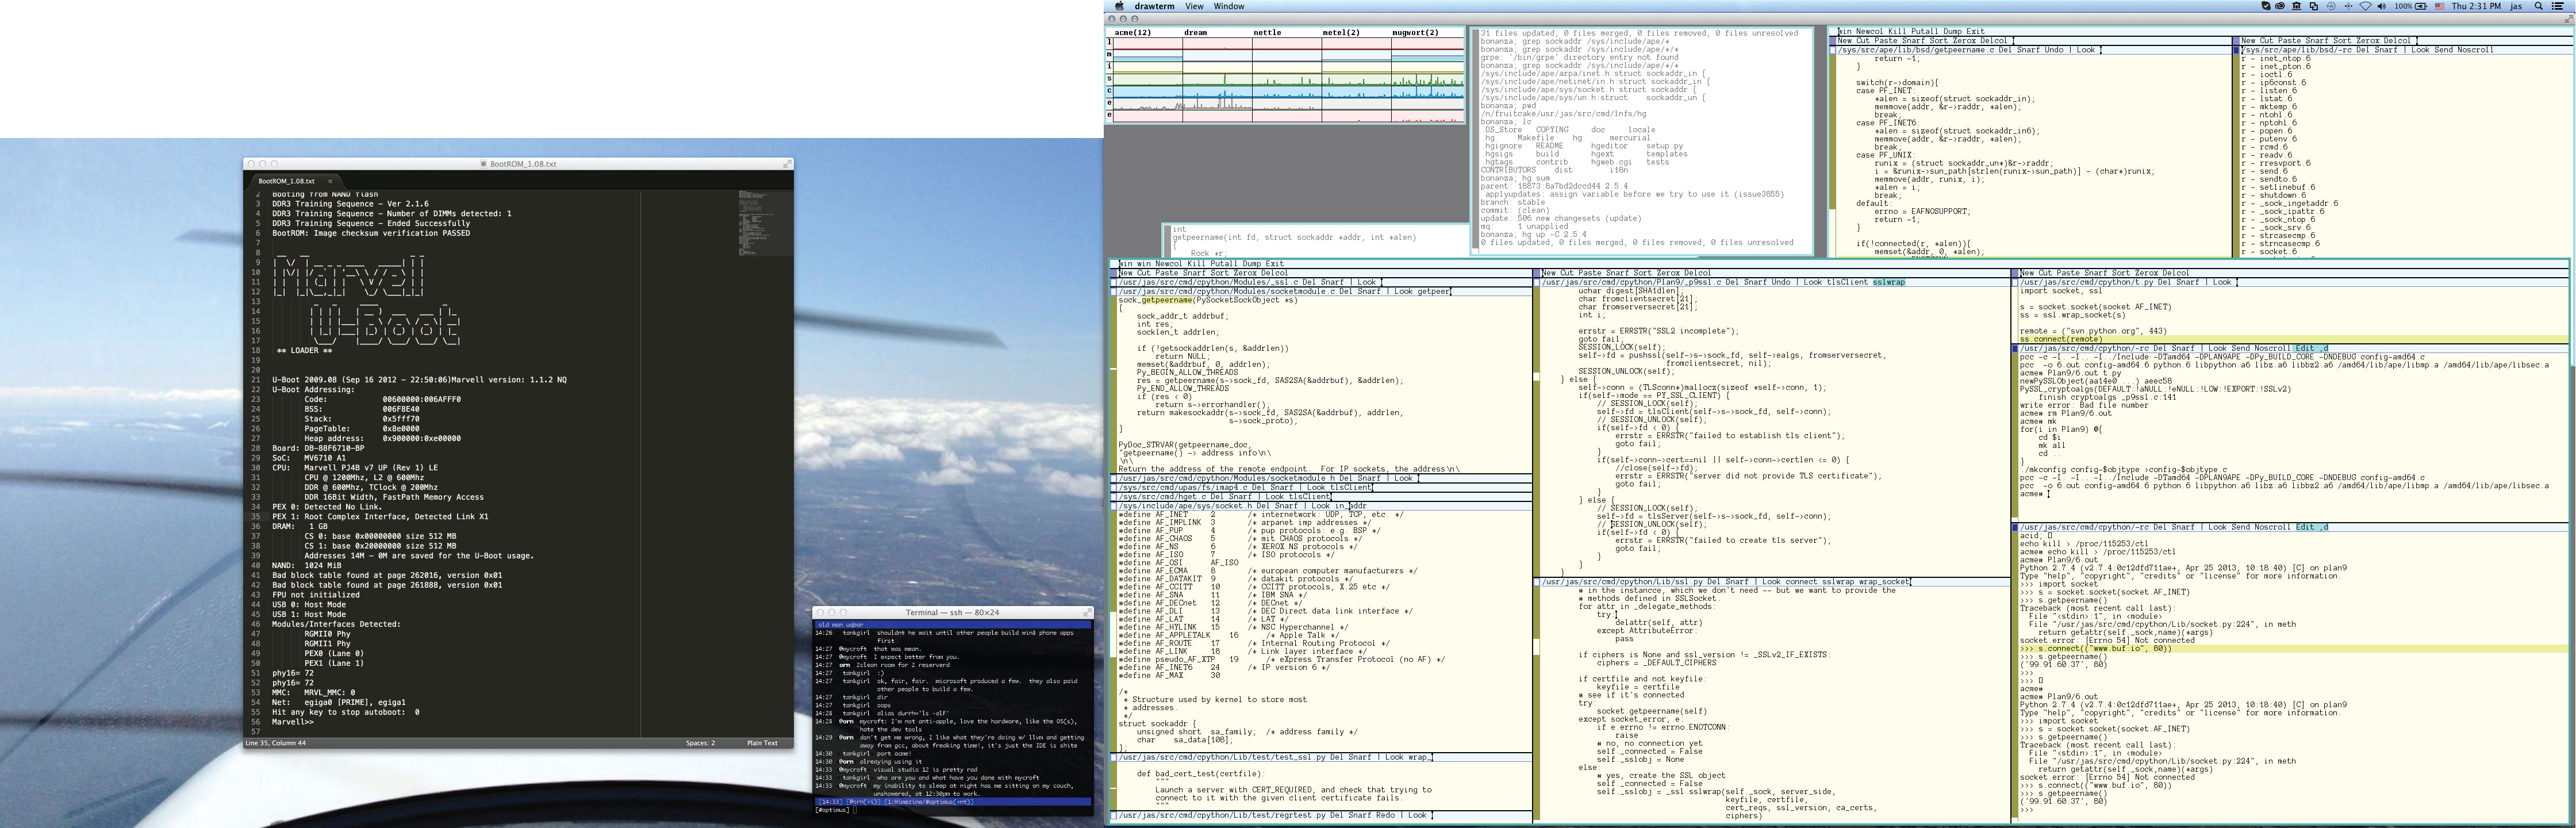Viewport: 2576px width, 828px height.
Task: Click the metel(2) stats graph label
Action: (x=1341, y=32)
